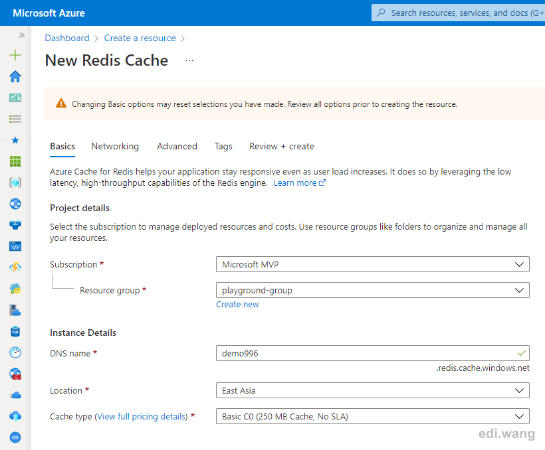This screenshot has height=450, width=545.
Task: Open the ellipsis menu beside New Redis Cache
Action: (x=189, y=60)
